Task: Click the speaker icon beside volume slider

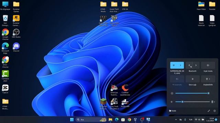Action: click(x=172, y=102)
